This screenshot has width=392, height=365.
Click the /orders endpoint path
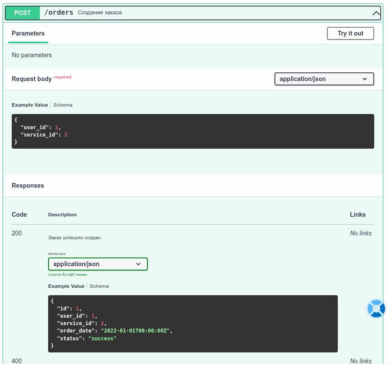tap(59, 13)
